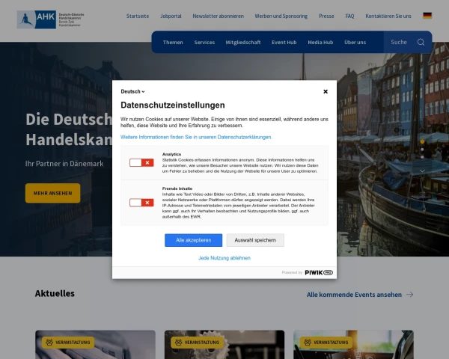Open the Deutsch language dropdown
Viewport: 449px width, 359px height.
point(132,91)
